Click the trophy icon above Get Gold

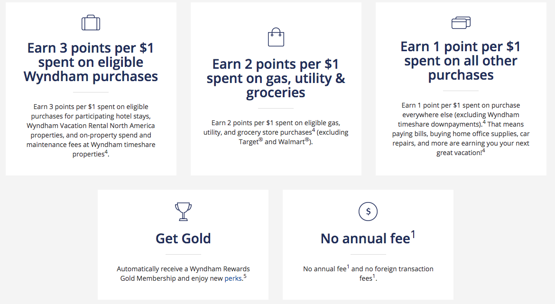(183, 212)
